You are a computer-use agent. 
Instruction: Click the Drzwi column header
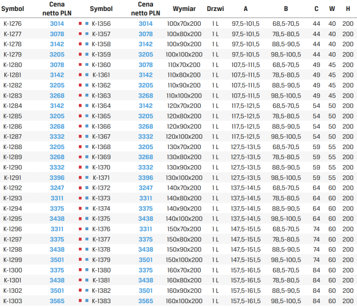click(216, 9)
